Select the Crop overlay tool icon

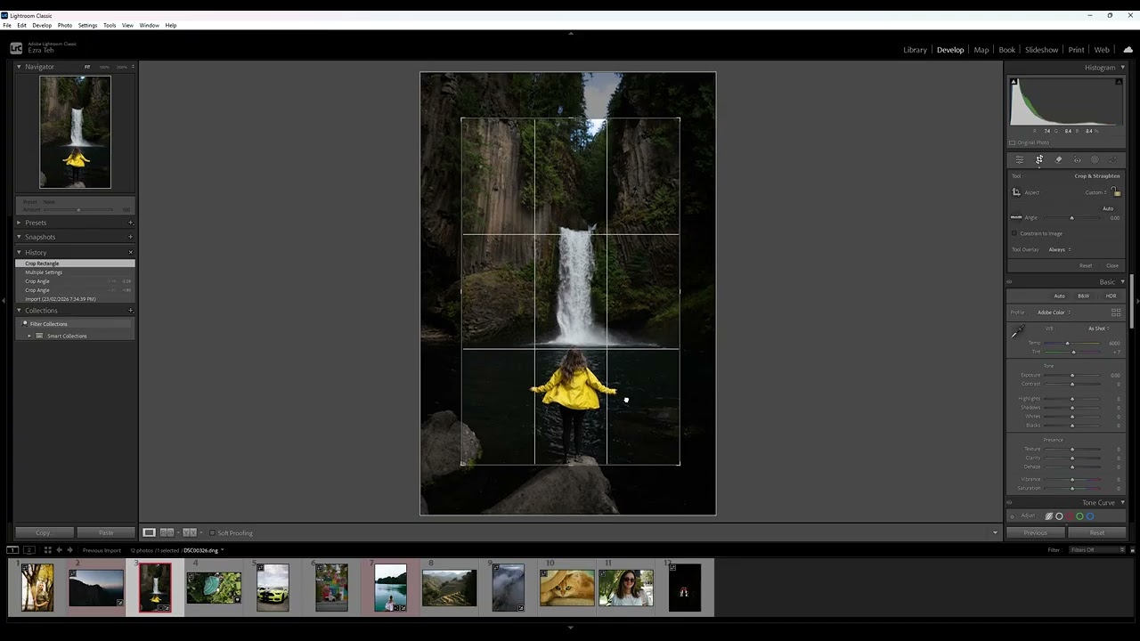[x=1039, y=160]
